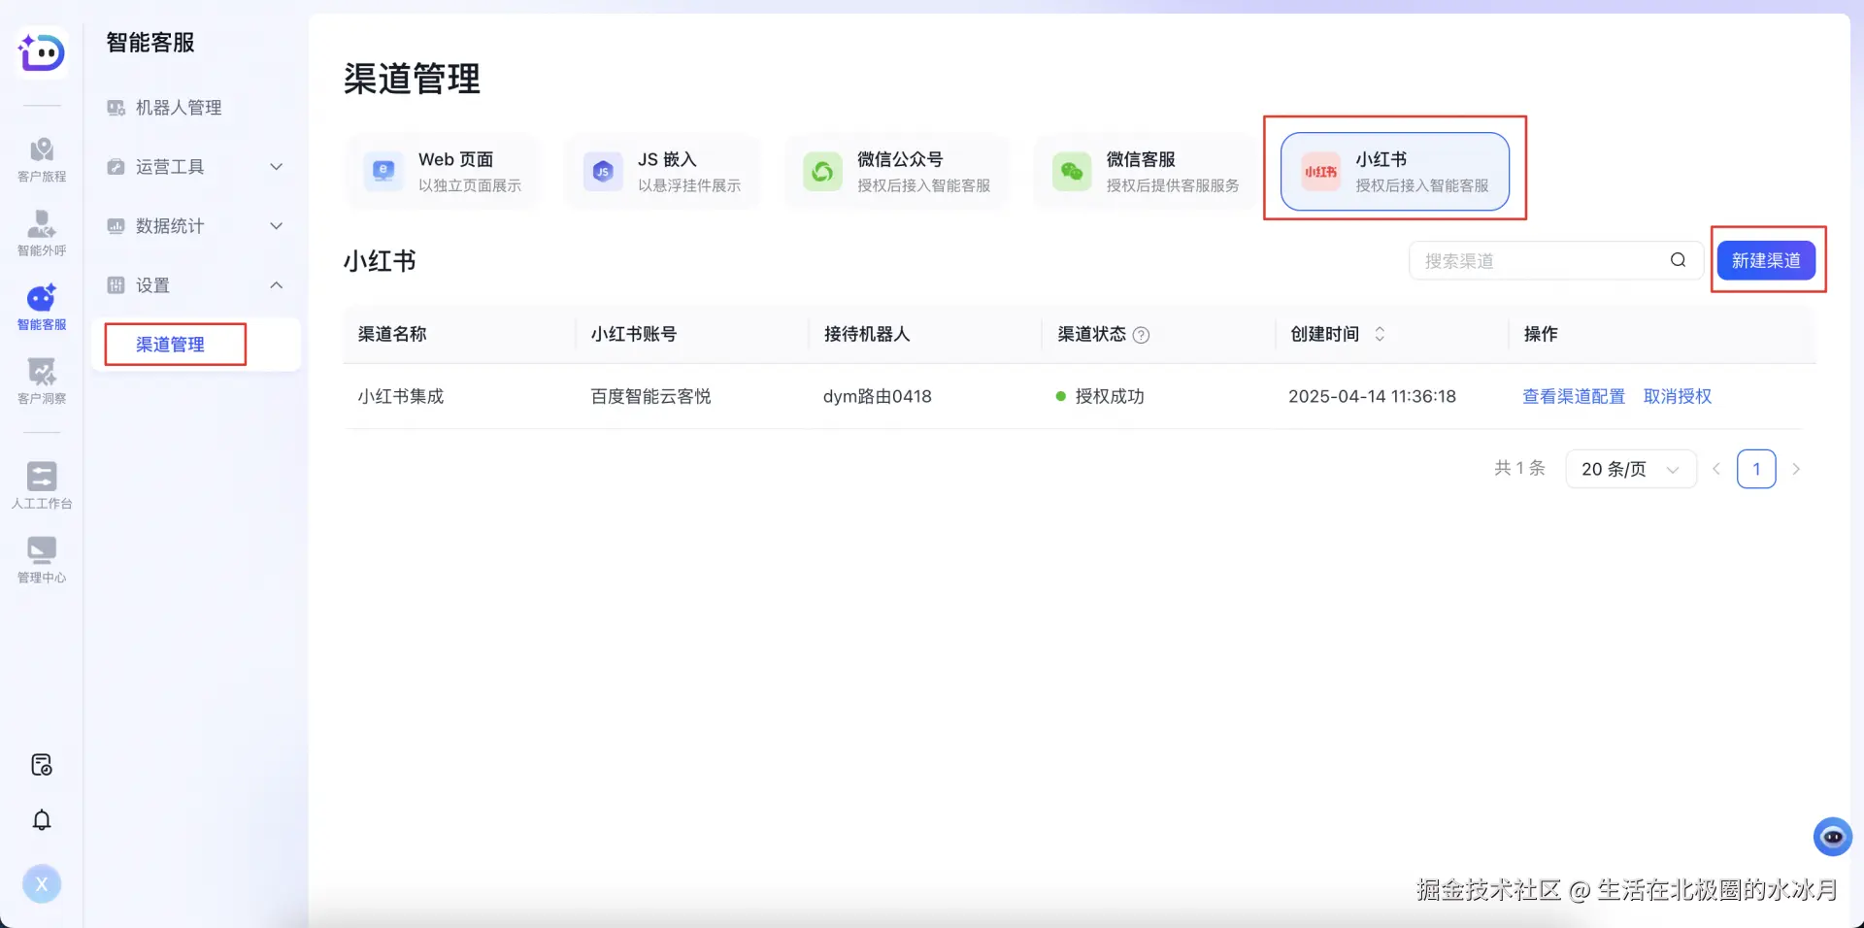
Task: Switch to the JS 嵌入 channel tab
Action: click(661, 172)
